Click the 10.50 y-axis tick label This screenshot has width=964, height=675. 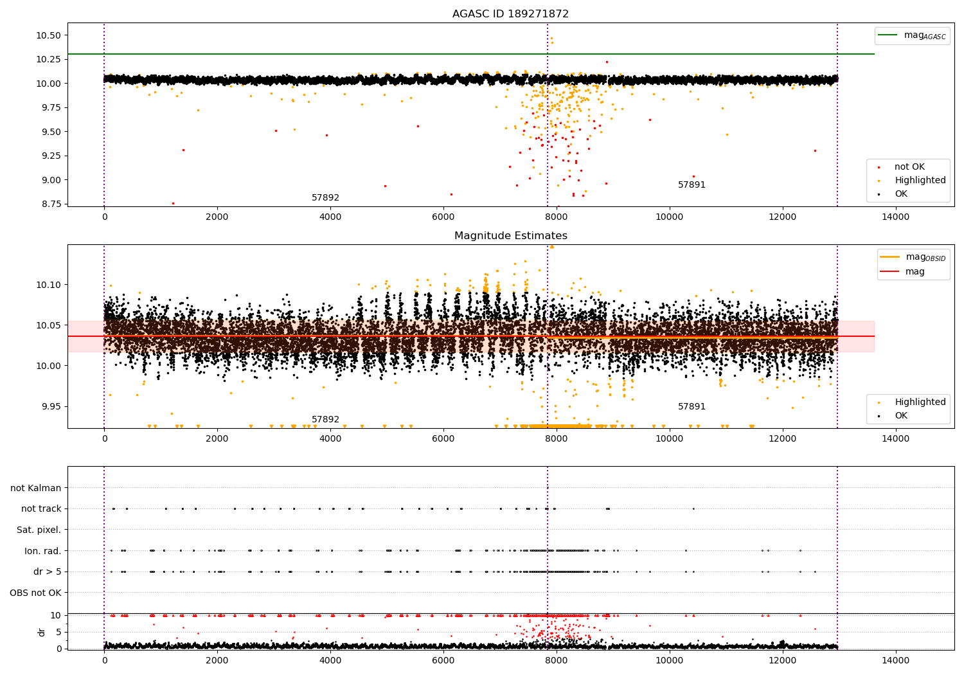(48, 35)
